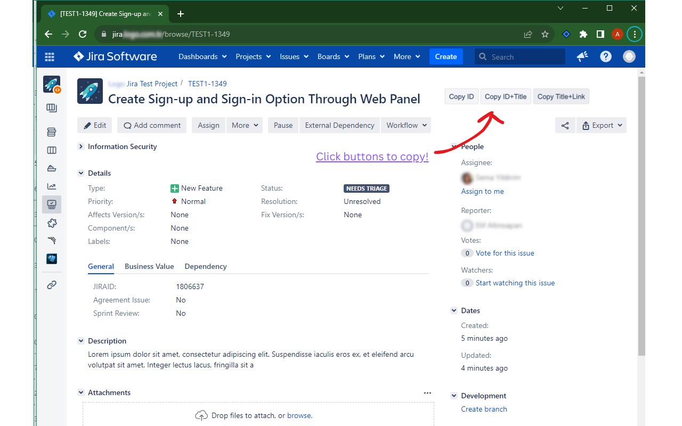Viewport: 682px width, 426px height.
Task: Open the Dashboards dropdown menu
Action: click(202, 56)
